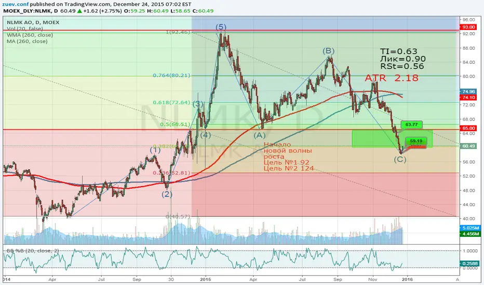Click the red 74.10 price tag
Image resolution: width=484 pixels, height=285 pixels.
(x=468, y=97)
